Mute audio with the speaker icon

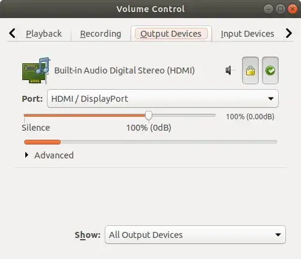[230, 70]
